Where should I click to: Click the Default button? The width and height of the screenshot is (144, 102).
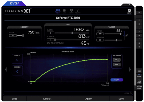pyautogui.click(x=47, y=99)
